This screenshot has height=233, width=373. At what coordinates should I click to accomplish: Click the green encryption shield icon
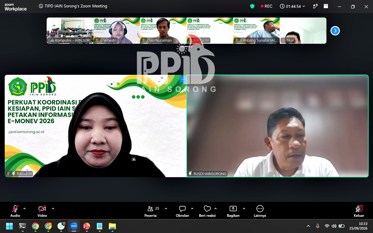coord(252,6)
